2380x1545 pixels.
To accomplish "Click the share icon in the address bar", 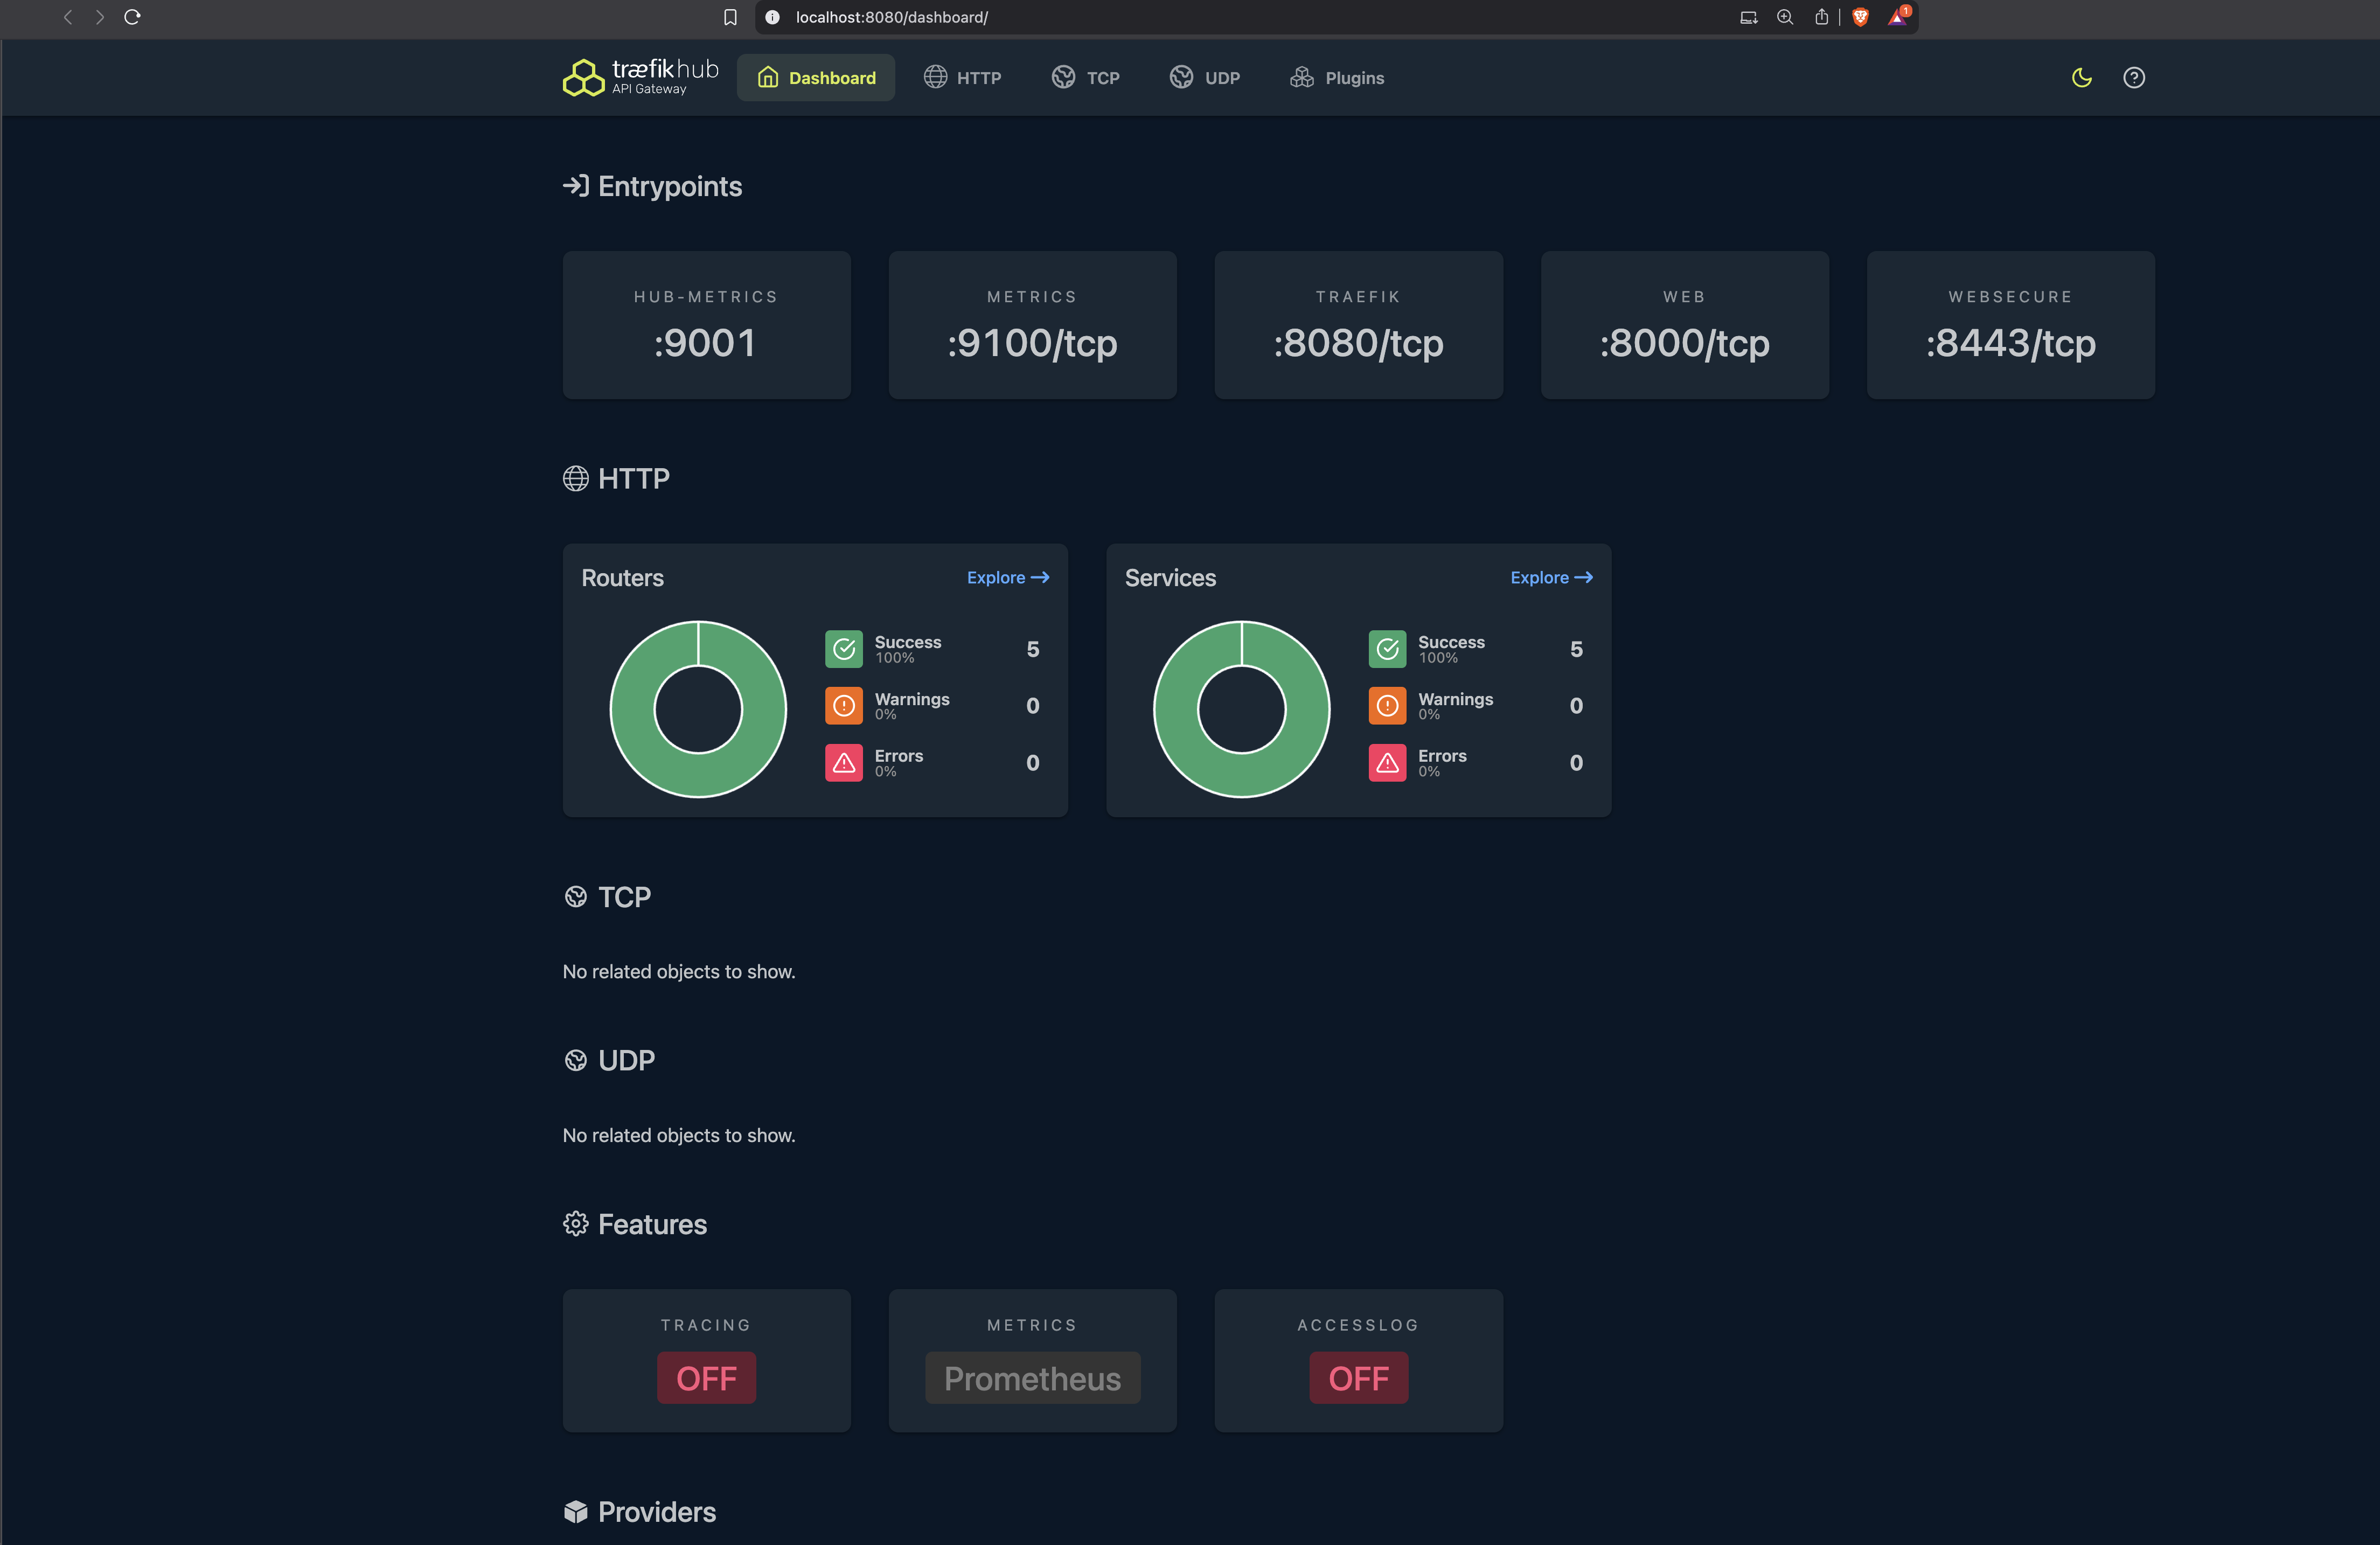I will 1821,17.
